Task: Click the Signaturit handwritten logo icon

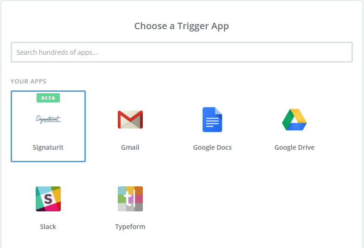Action: tap(48, 119)
